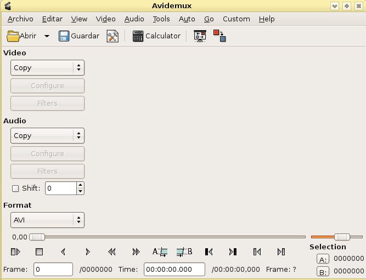Click the Frame number input field
This screenshot has height=280, width=366.
(53, 270)
